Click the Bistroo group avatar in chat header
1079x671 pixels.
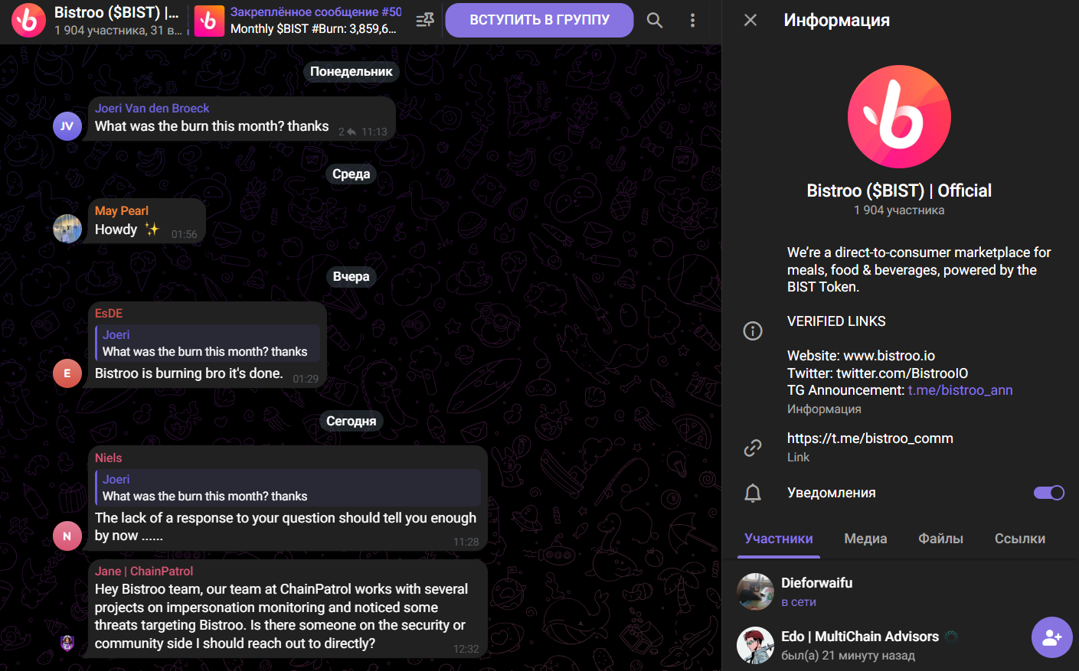(x=29, y=21)
